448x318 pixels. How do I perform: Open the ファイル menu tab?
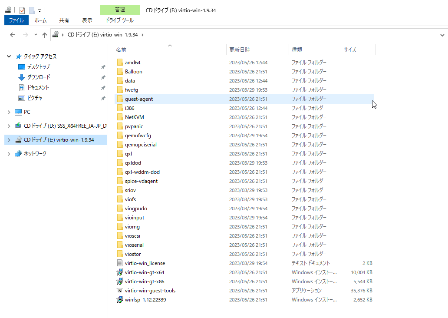pyautogui.click(x=16, y=20)
